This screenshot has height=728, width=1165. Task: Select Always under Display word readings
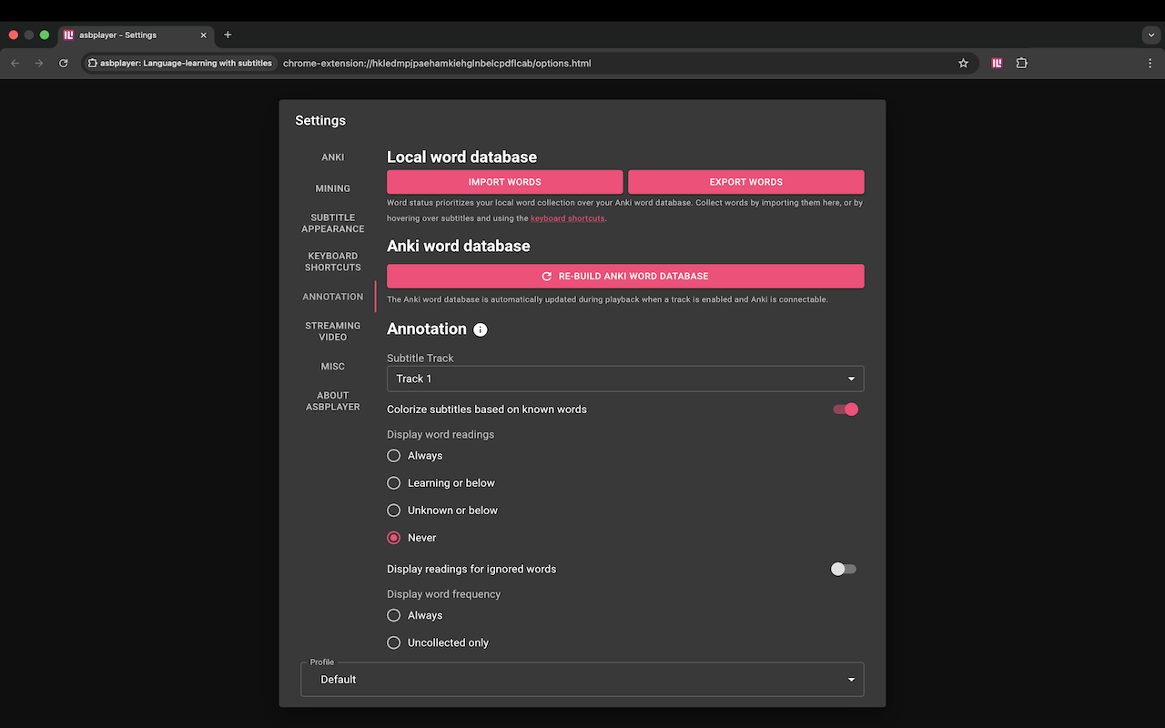(393, 455)
